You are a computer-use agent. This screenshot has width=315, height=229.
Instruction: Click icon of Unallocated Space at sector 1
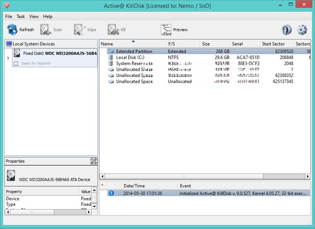click(x=111, y=70)
